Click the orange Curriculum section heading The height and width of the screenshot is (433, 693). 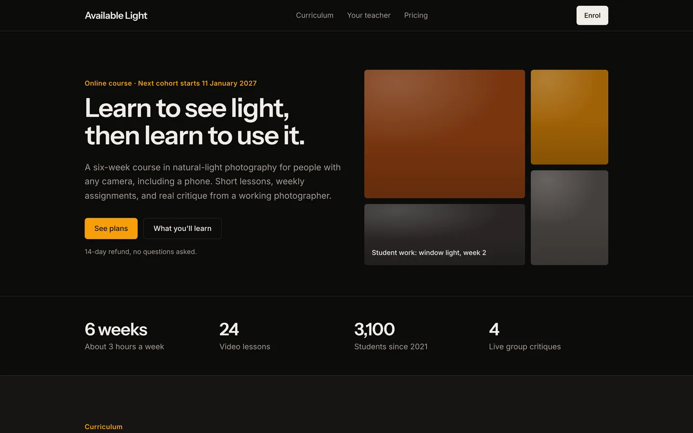point(103,427)
